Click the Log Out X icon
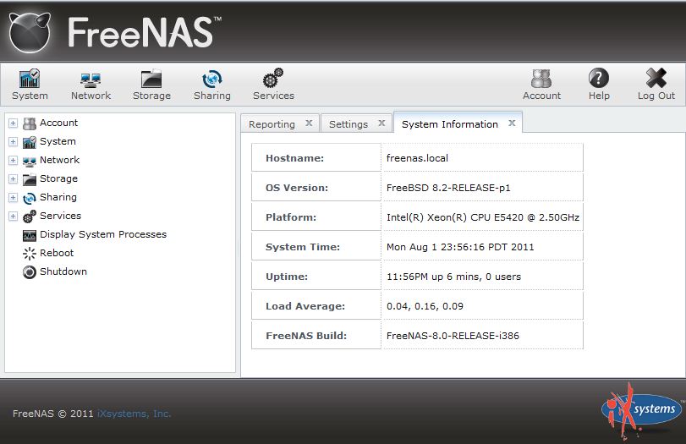This screenshot has width=686, height=444. pyautogui.click(x=656, y=79)
